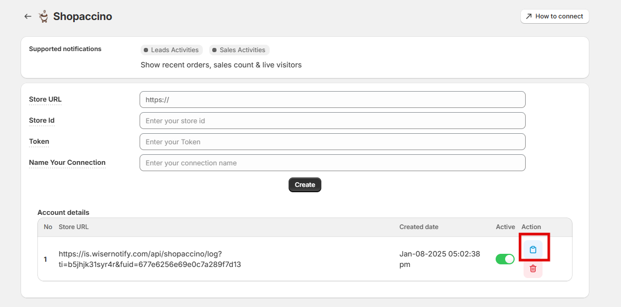Image resolution: width=621 pixels, height=307 pixels.
Task: Click the Supported notifications label
Action: [x=65, y=49]
